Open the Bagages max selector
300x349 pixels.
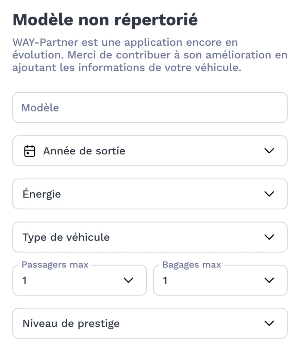pos(220,280)
